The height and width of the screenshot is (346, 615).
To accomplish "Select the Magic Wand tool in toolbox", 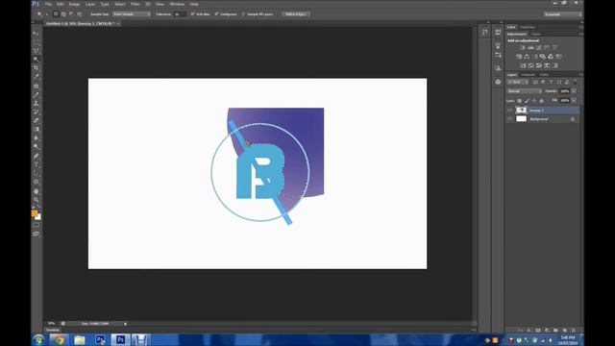I will click(37, 60).
